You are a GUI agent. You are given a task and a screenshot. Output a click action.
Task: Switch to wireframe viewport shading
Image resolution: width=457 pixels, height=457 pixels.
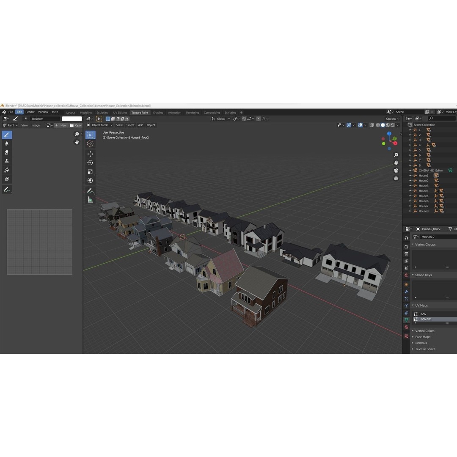click(378, 125)
